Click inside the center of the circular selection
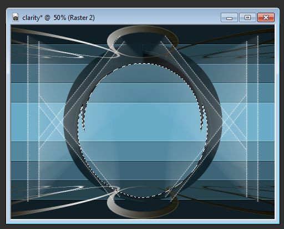 143,130
